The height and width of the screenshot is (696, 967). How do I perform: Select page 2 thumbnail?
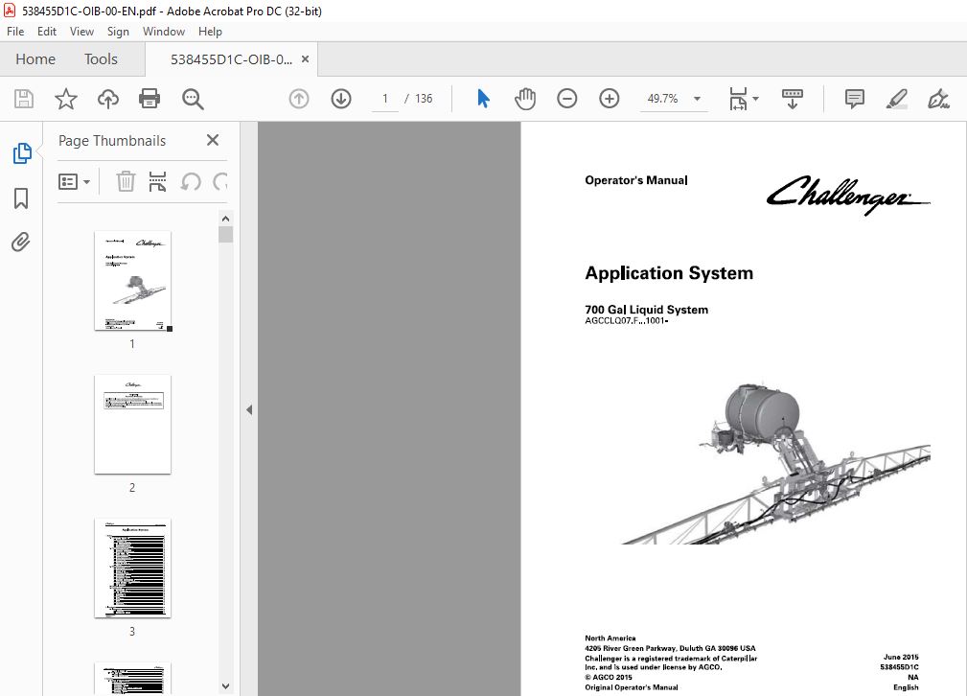132,425
